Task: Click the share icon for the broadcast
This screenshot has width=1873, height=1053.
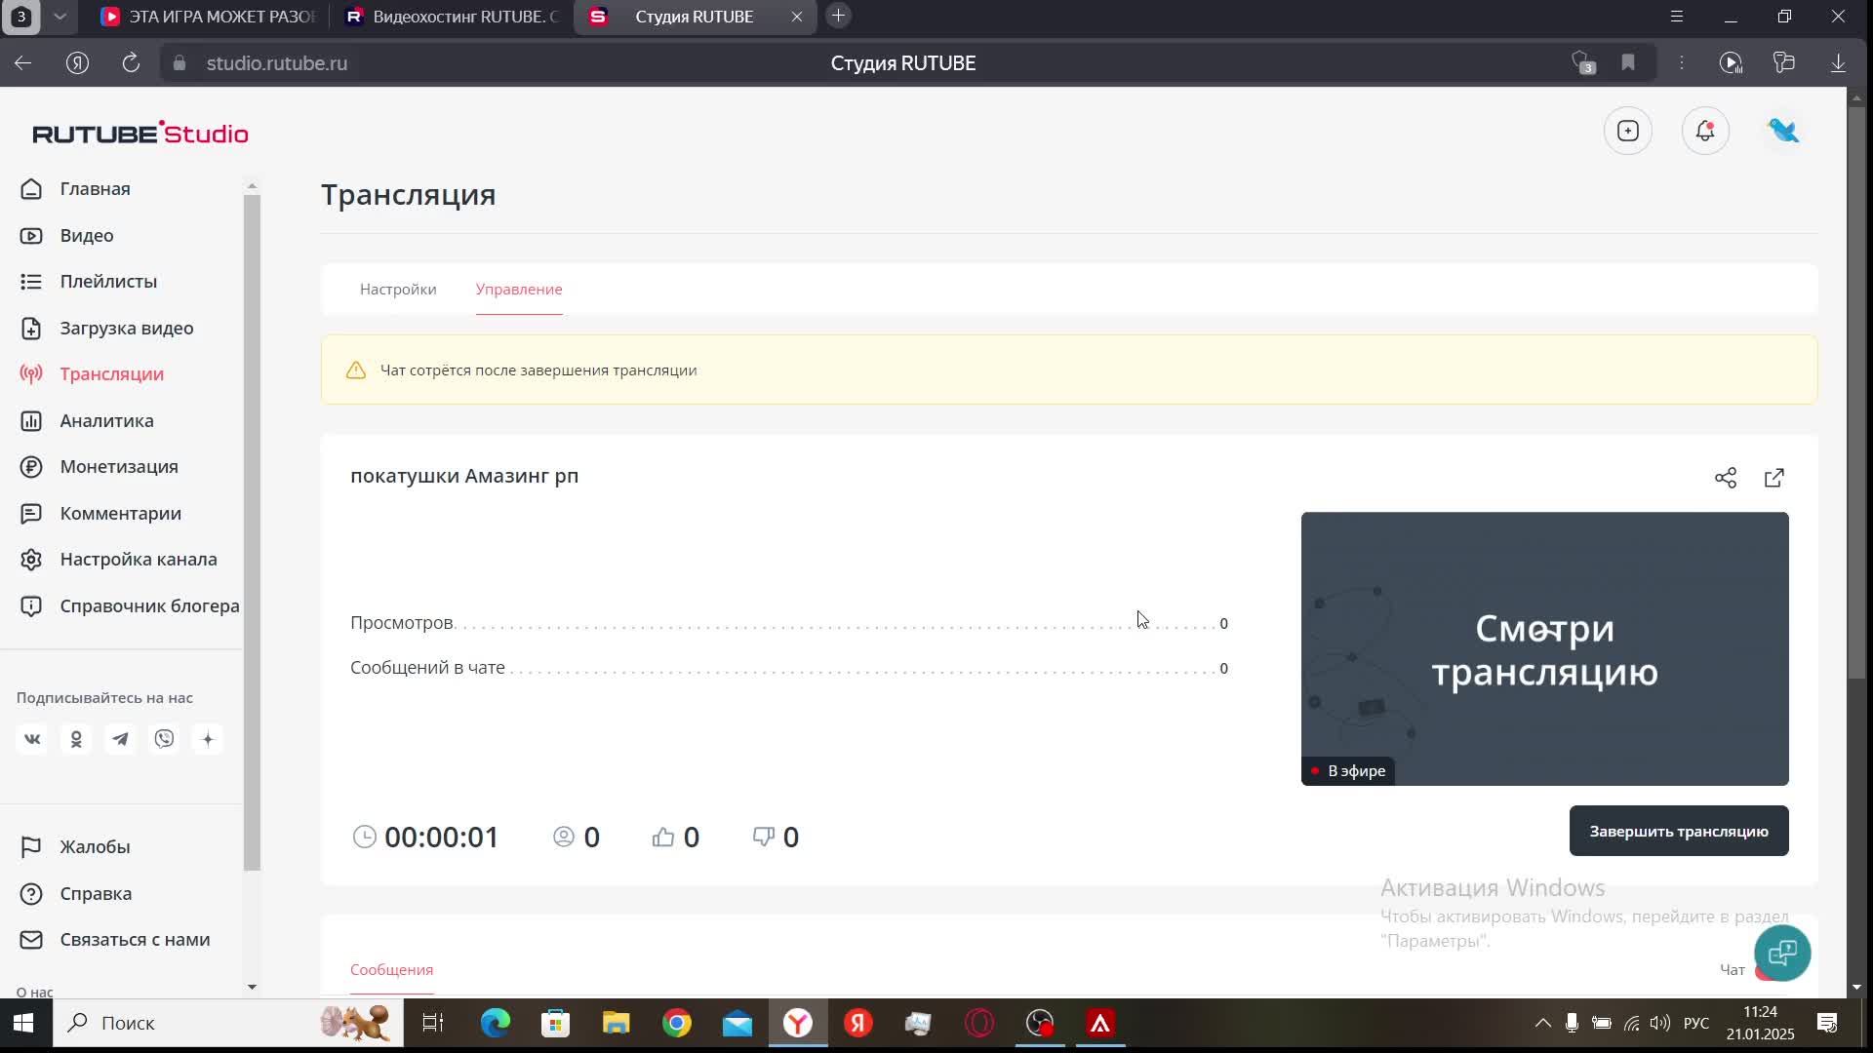Action: tap(1725, 478)
